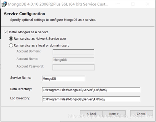Select Run service as a local or domain user
This screenshot has height=122, width=156.
click(x=11, y=45)
